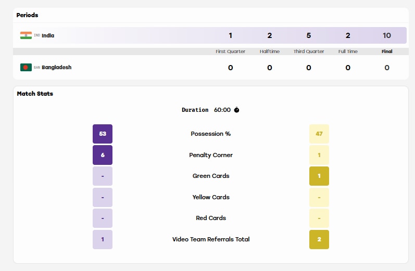The image size is (415, 271).
Task: Select India's First Quarter score 1
Action: coord(231,35)
